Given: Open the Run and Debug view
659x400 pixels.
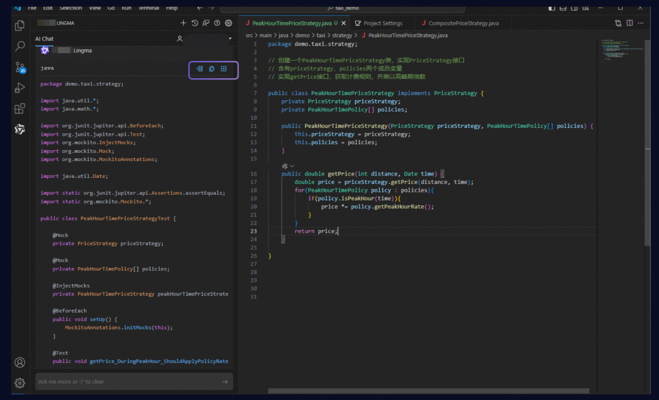Looking at the screenshot, I should [20, 88].
